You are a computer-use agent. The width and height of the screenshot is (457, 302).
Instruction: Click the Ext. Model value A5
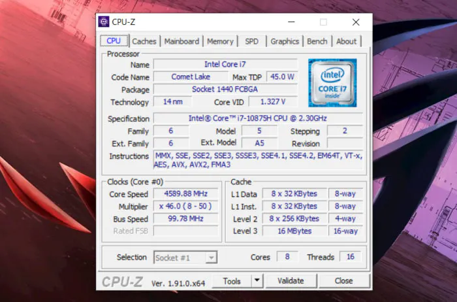pos(259,143)
